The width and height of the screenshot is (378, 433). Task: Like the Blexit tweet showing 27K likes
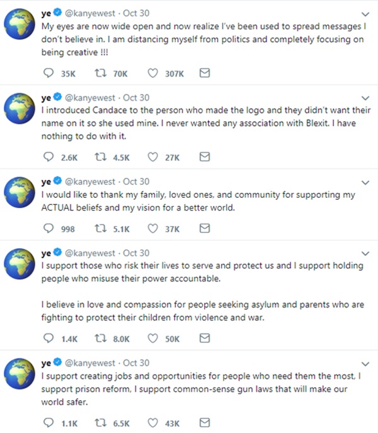click(x=152, y=157)
